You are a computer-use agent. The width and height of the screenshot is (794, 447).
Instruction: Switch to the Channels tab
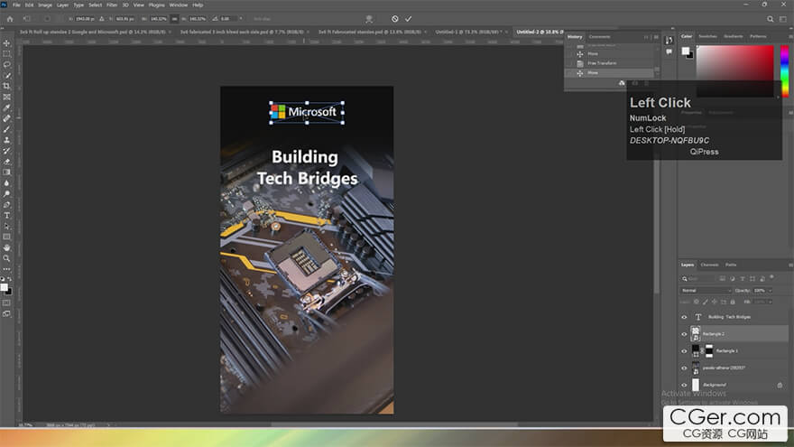click(709, 265)
